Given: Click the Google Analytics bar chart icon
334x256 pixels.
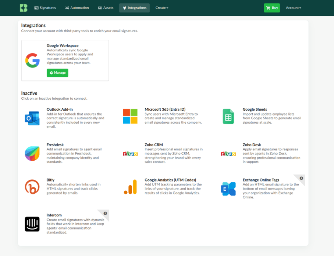Looking at the screenshot, I should coord(130,187).
